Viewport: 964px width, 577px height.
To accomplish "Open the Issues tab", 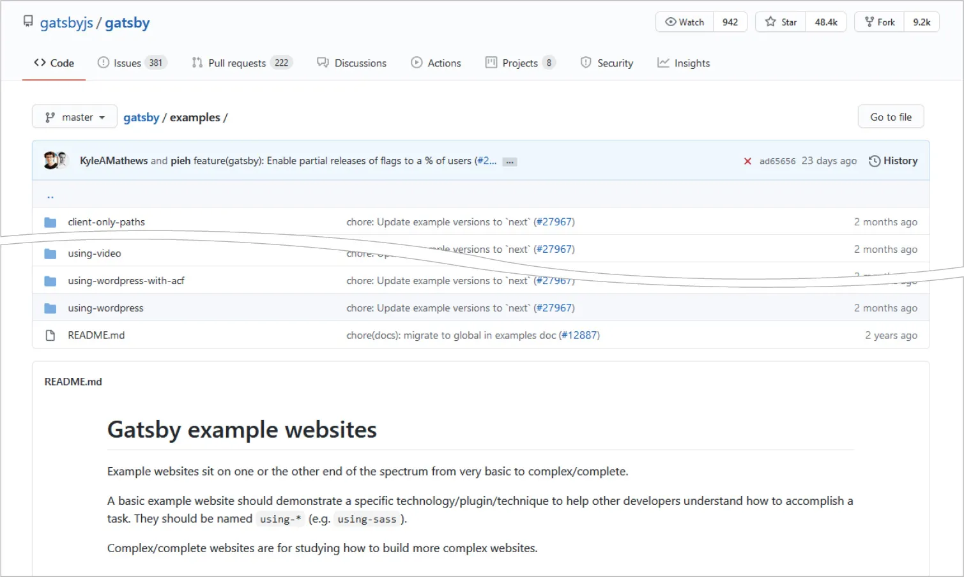I will pos(132,63).
